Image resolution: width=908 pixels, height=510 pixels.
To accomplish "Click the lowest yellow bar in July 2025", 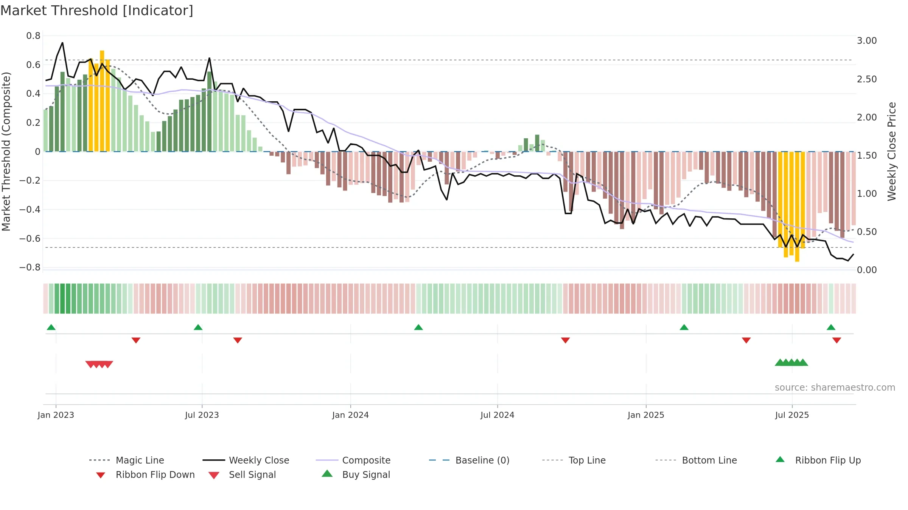I will click(x=797, y=207).
